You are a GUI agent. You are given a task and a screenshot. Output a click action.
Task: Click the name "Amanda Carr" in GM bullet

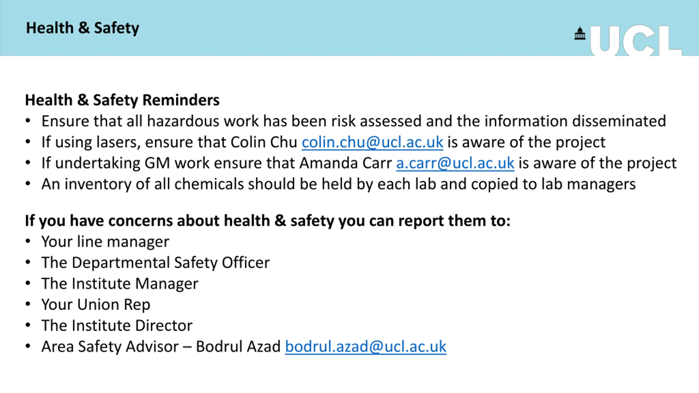point(345,163)
